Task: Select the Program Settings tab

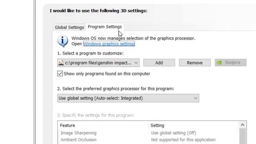Action: [105, 27]
